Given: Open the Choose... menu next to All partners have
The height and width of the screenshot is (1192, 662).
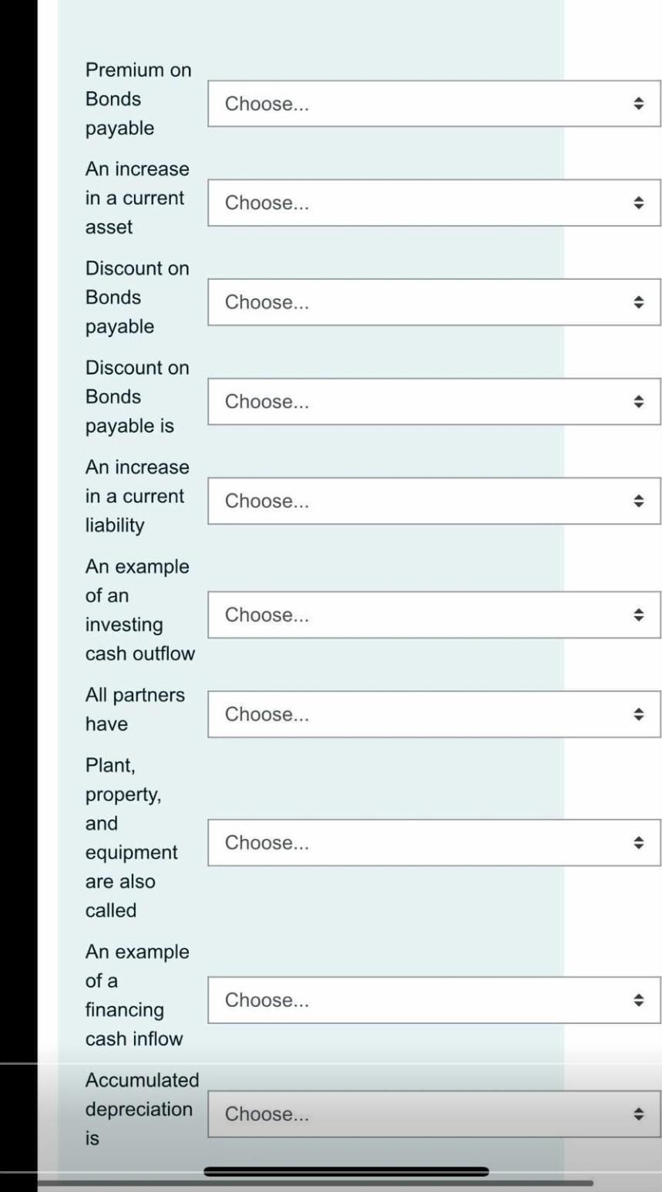Looking at the screenshot, I should point(432,714).
